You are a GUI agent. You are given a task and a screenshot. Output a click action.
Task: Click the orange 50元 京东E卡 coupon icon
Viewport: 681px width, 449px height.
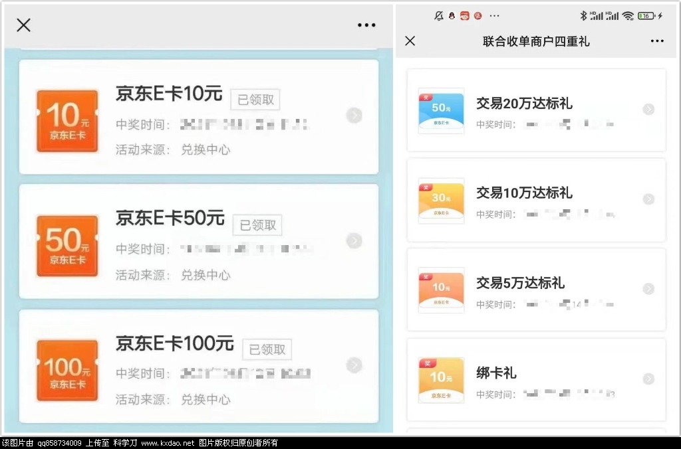[x=67, y=246]
